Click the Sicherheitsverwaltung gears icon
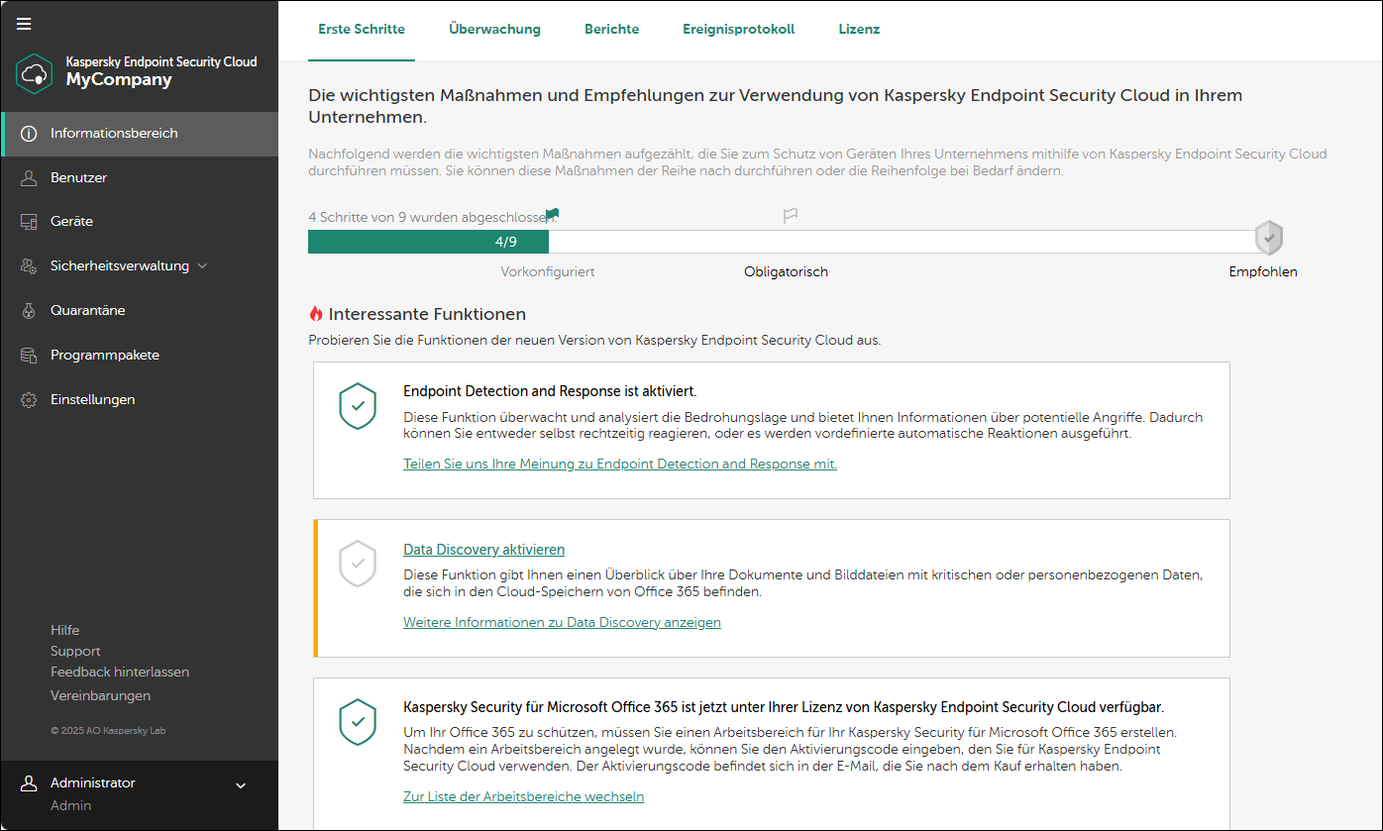This screenshot has width=1383, height=831. pos(30,266)
